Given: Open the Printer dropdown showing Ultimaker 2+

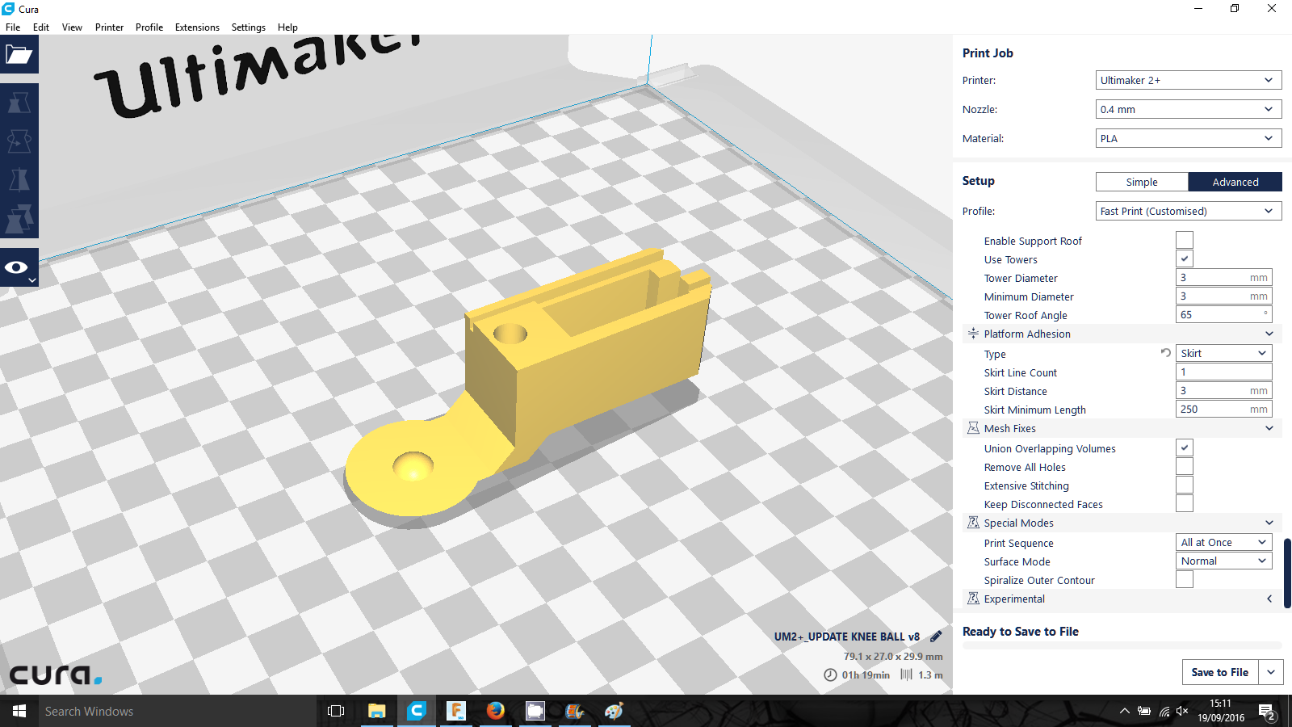Looking at the screenshot, I should point(1188,80).
